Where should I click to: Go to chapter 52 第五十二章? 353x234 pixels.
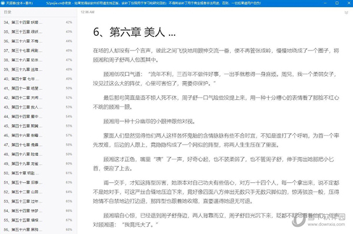tap(38, 192)
